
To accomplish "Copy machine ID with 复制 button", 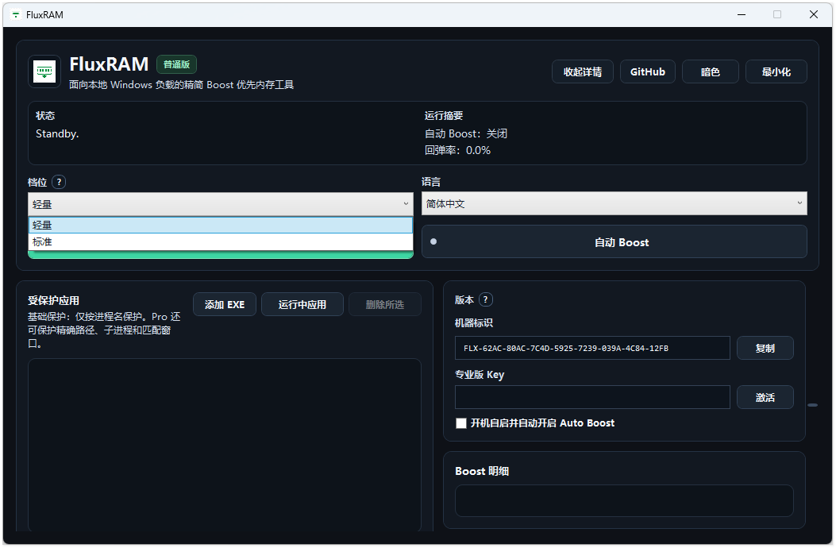I will 765,348.
